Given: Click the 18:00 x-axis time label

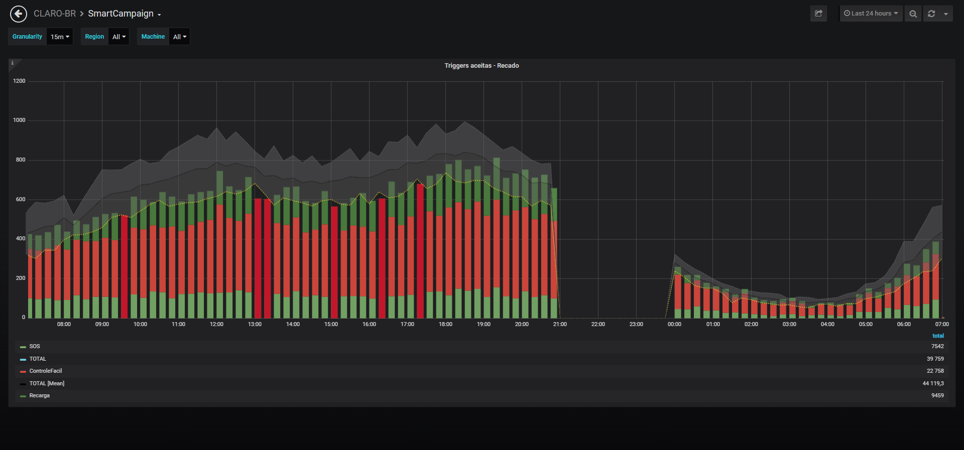Looking at the screenshot, I should pyautogui.click(x=445, y=325).
